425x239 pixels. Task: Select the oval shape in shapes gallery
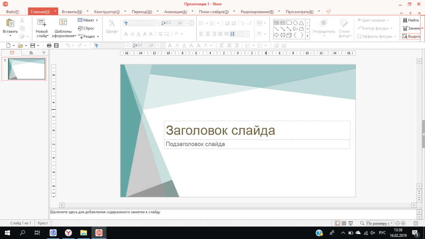295,23
